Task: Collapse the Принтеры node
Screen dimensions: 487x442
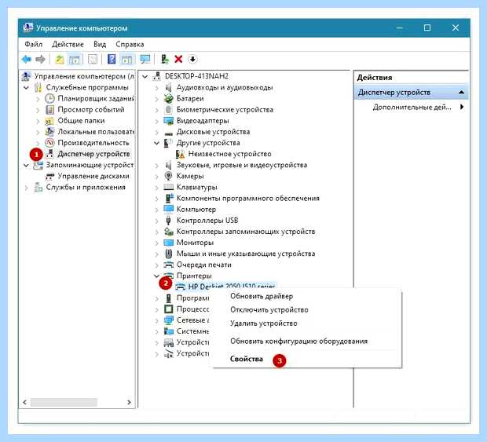Action: pos(157,276)
